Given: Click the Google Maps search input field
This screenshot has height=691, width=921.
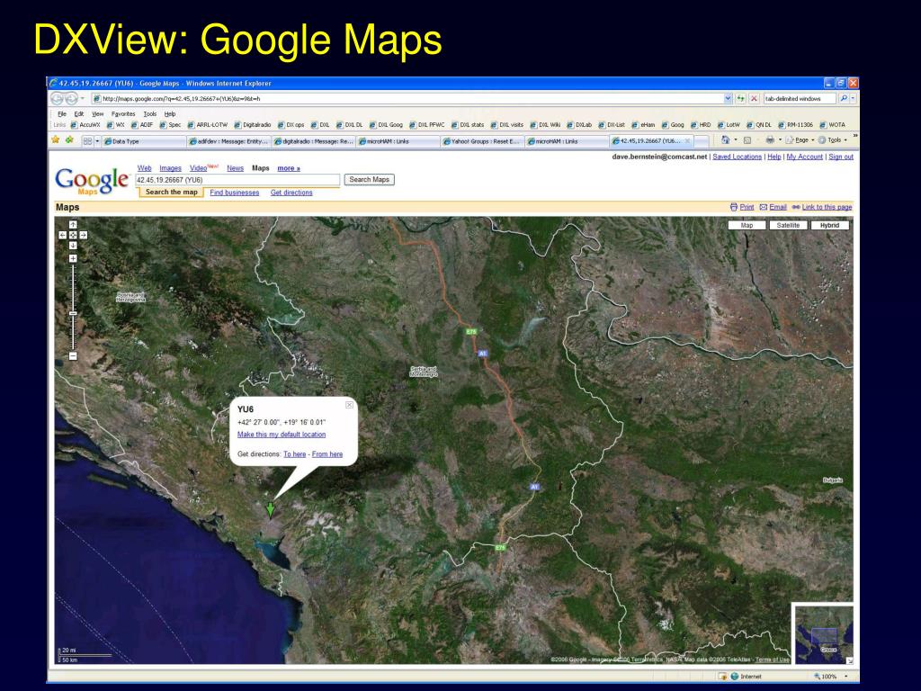Looking at the screenshot, I should (237, 180).
